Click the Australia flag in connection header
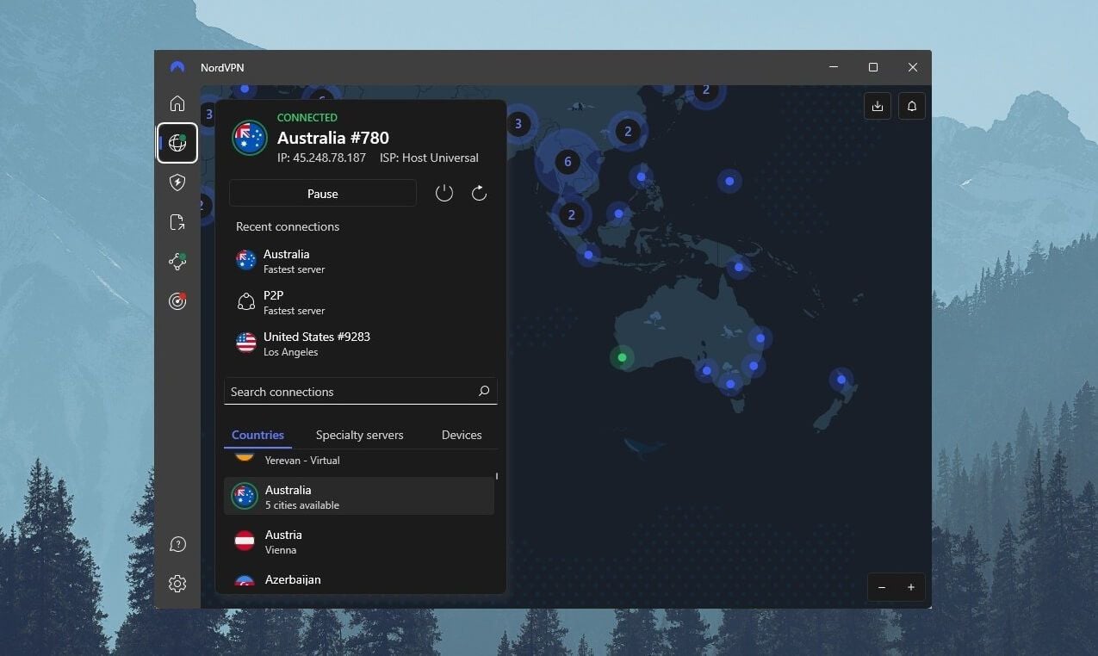The height and width of the screenshot is (656, 1098). pos(250,138)
